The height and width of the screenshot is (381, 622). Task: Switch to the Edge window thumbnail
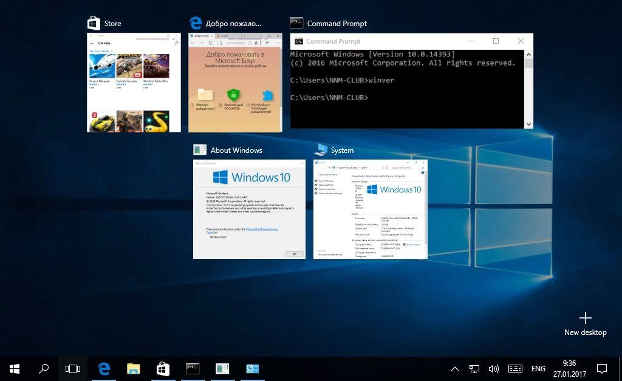(x=235, y=83)
